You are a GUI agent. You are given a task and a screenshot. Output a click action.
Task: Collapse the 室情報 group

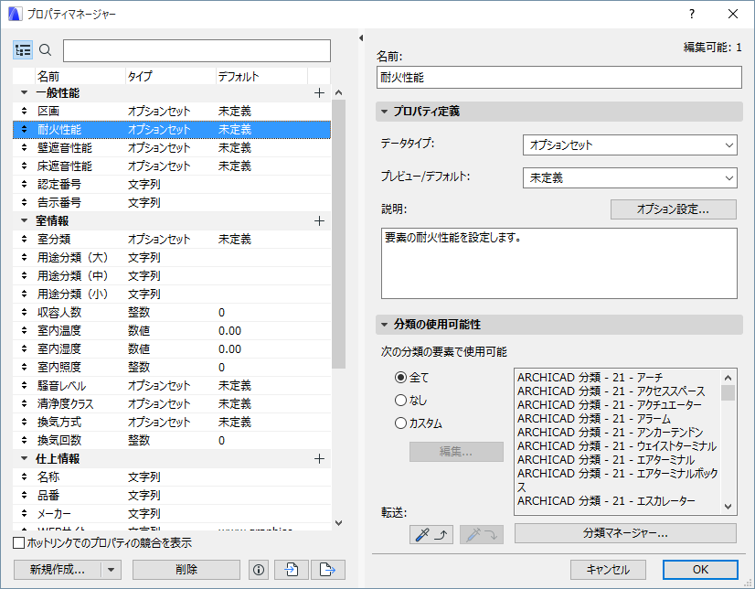24,221
